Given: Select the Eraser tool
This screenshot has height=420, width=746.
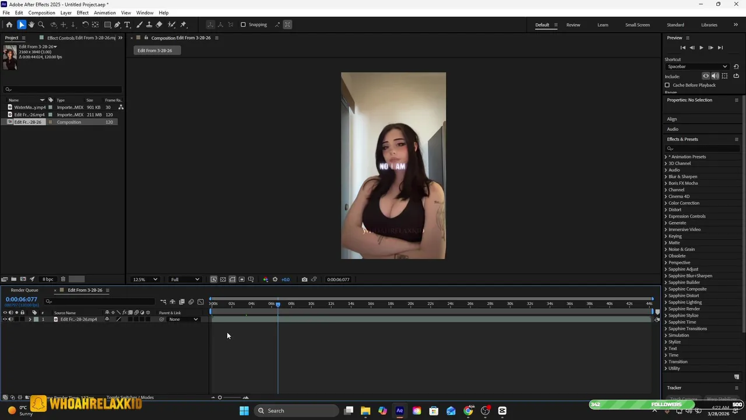Looking at the screenshot, I should (159, 24).
